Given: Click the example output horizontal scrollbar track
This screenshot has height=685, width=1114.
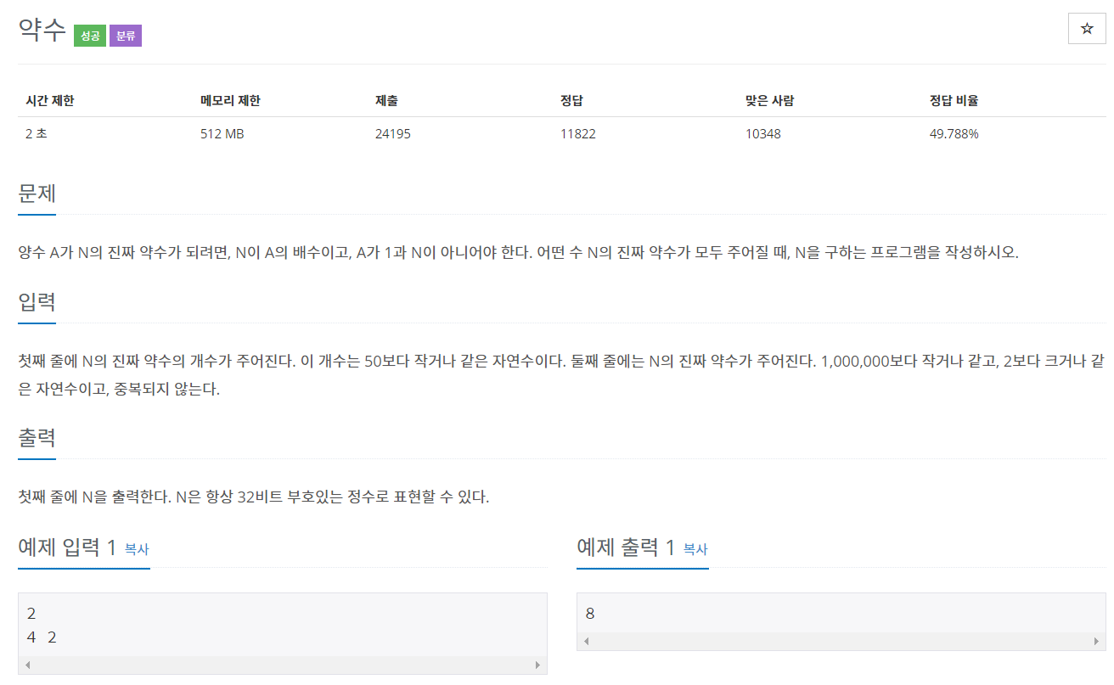Looking at the screenshot, I should pos(841,641).
